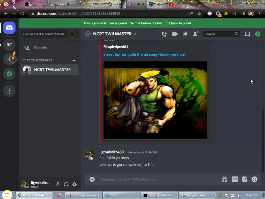Send a gift icon
265x199 pixels.
[x=225, y=179]
